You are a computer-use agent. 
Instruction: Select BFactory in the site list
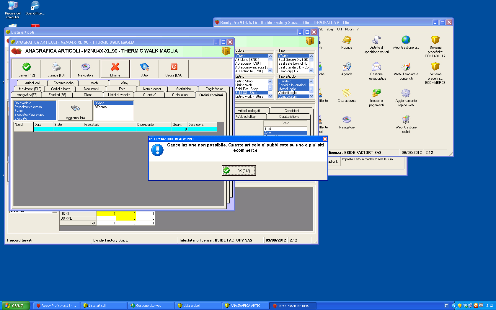pyautogui.click(x=114, y=107)
